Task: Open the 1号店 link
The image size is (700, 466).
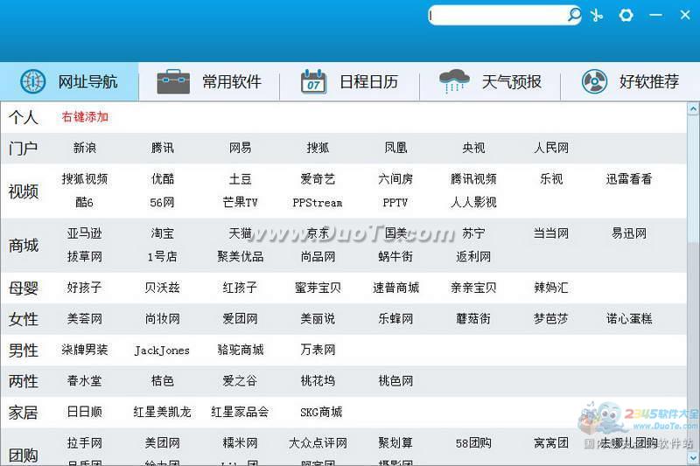Action: (x=162, y=256)
